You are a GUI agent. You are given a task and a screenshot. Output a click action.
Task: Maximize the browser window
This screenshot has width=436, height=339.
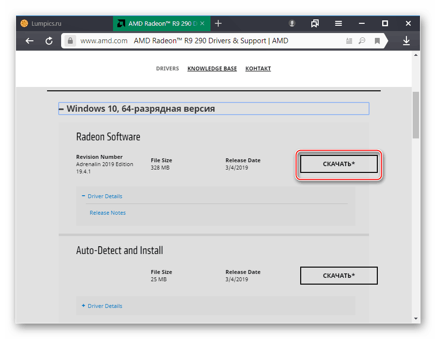pos(385,23)
